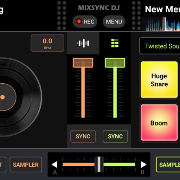Viewport: 180px width, 180px height.
Task: Trigger the Boom sample pad
Action: click(x=159, y=123)
